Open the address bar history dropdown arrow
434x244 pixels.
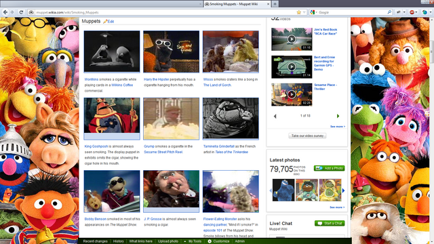click(304, 12)
